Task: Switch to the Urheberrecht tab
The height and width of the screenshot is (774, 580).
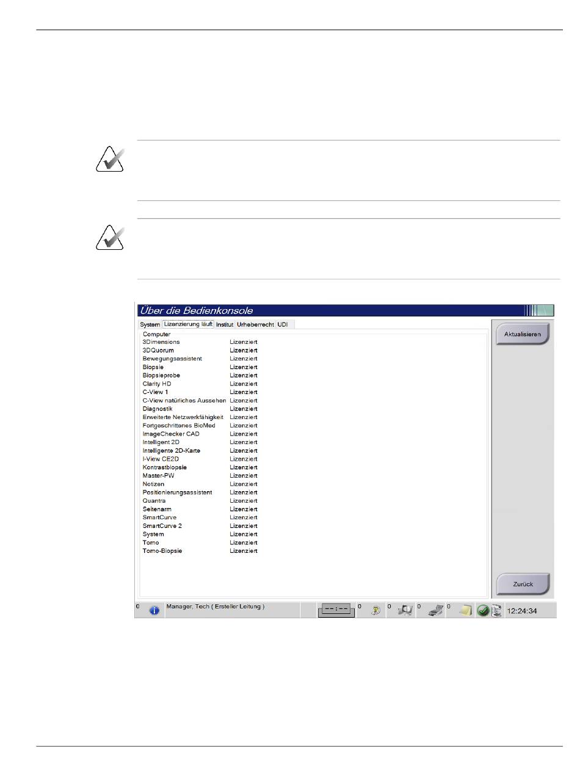Action: point(255,324)
